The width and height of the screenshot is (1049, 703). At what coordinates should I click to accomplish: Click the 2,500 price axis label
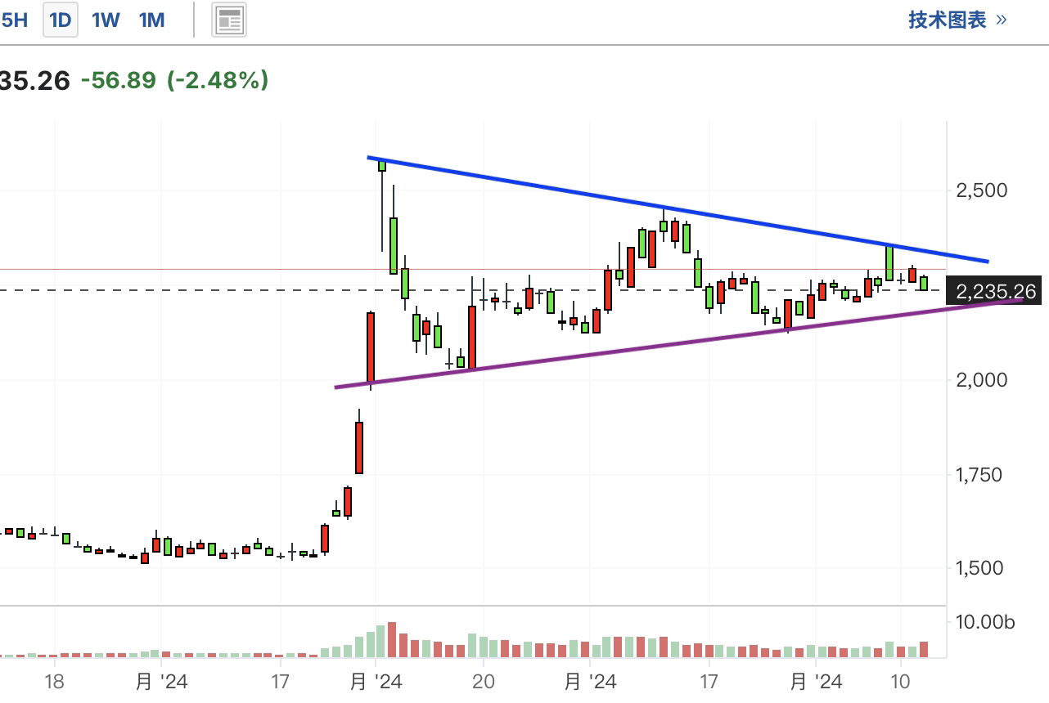pyautogui.click(x=982, y=190)
